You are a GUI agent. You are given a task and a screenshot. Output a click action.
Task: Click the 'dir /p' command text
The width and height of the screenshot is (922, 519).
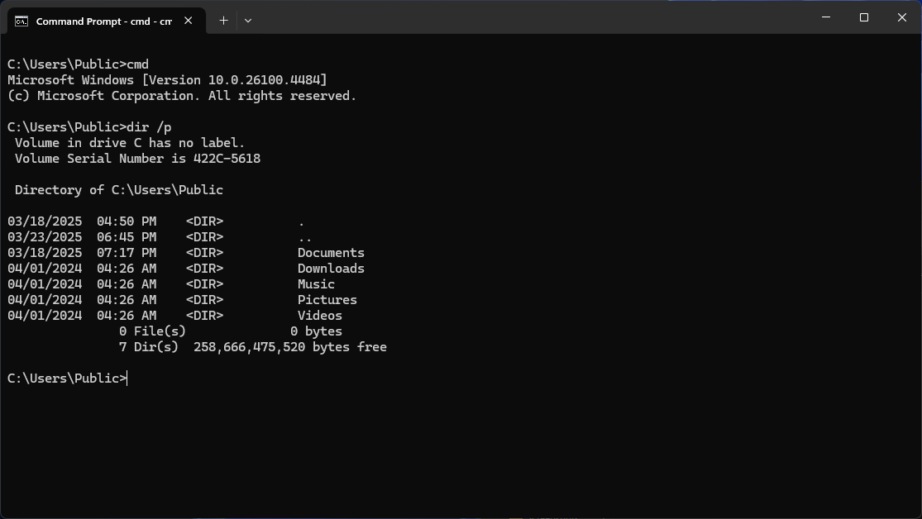[149, 127]
